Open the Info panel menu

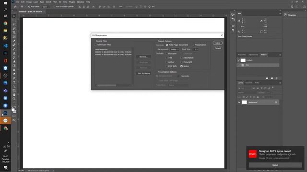[280, 13]
